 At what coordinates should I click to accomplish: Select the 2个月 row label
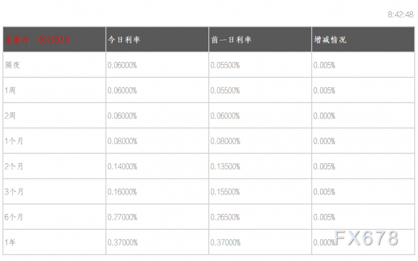coord(14,166)
